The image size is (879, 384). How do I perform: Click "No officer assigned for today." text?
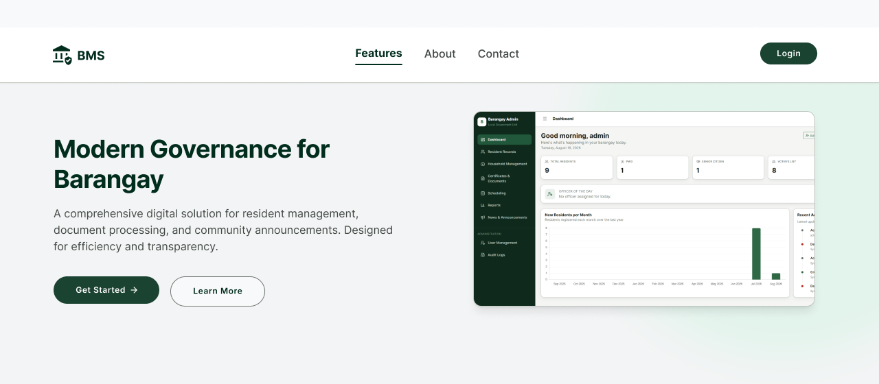pyautogui.click(x=584, y=197)
